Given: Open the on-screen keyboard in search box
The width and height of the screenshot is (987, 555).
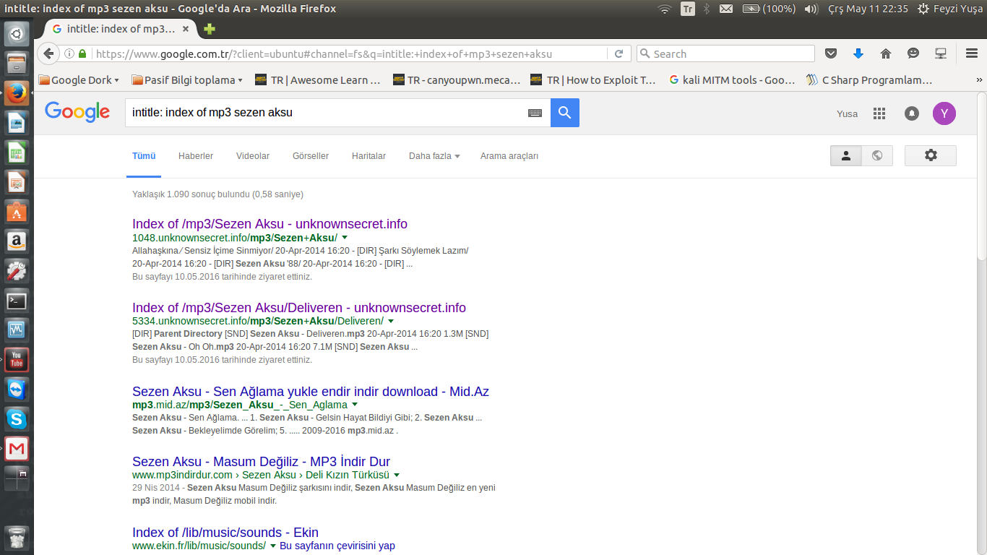Looking at the screenshot, I should (x=535, y=113).
